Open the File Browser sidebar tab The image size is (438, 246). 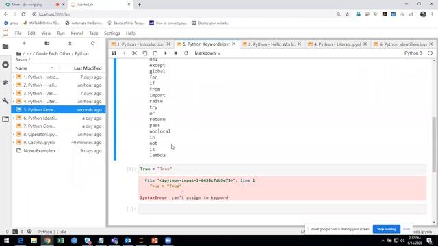(5, 46)
